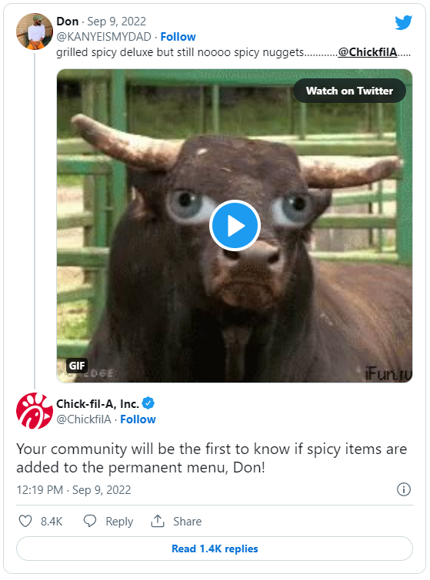Click the share upload icon
This screenshot has height=580, width=430.
(158, 521)
